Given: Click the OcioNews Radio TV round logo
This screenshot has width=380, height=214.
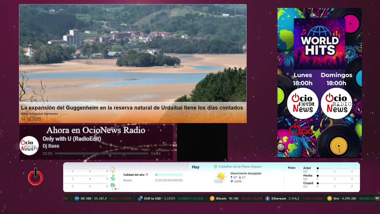Looking at the screenshot, I should point(29,146).
